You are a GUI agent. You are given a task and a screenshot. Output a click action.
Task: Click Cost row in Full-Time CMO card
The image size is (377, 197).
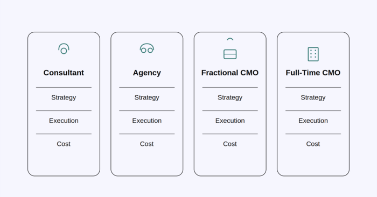(313, 144)
